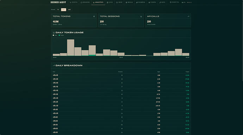Image resolution: width=243 pixels, height=135 pixels.
Task: Open the Cron tab
Action: click(119, 2)
